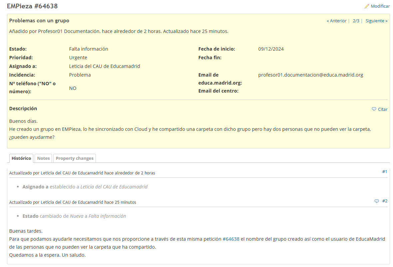Click the profesor01.documentacion@educa.madrid.org email address
Image resolution: width=393 pixels, height=267 pixels.
coord(310,75)
